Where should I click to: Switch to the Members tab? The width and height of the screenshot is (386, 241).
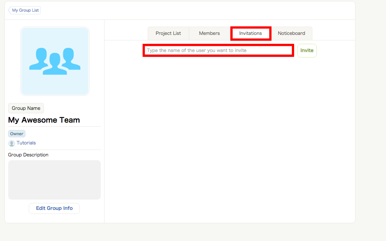209,34
